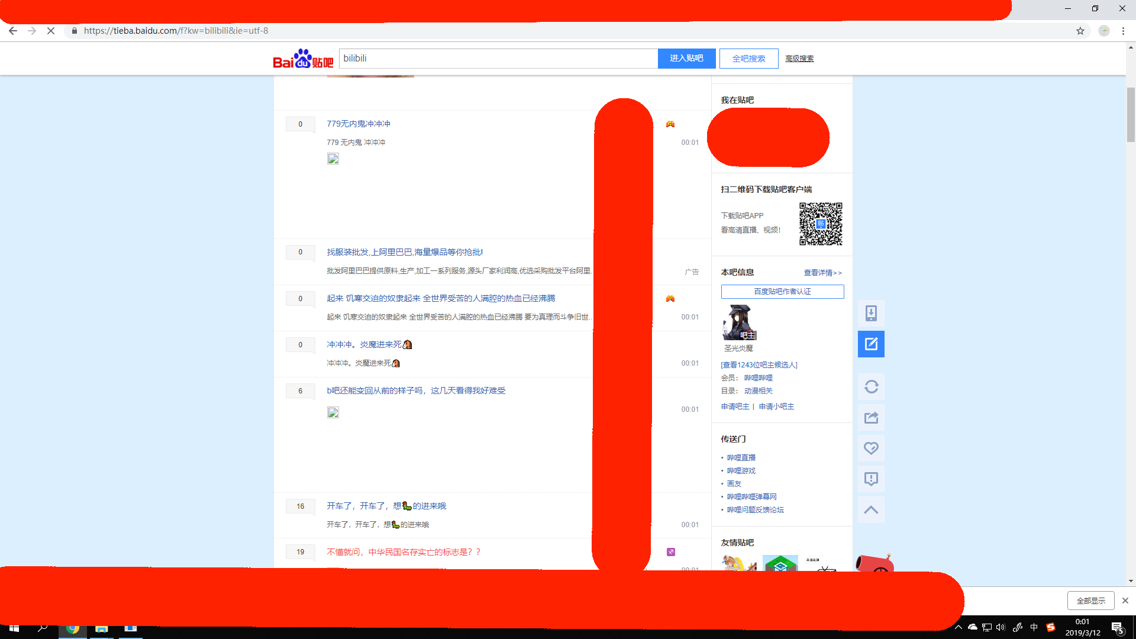Screen dimensions: 1136x639
Task: Click the 全吧搜索 button
Action: point(748,59)
